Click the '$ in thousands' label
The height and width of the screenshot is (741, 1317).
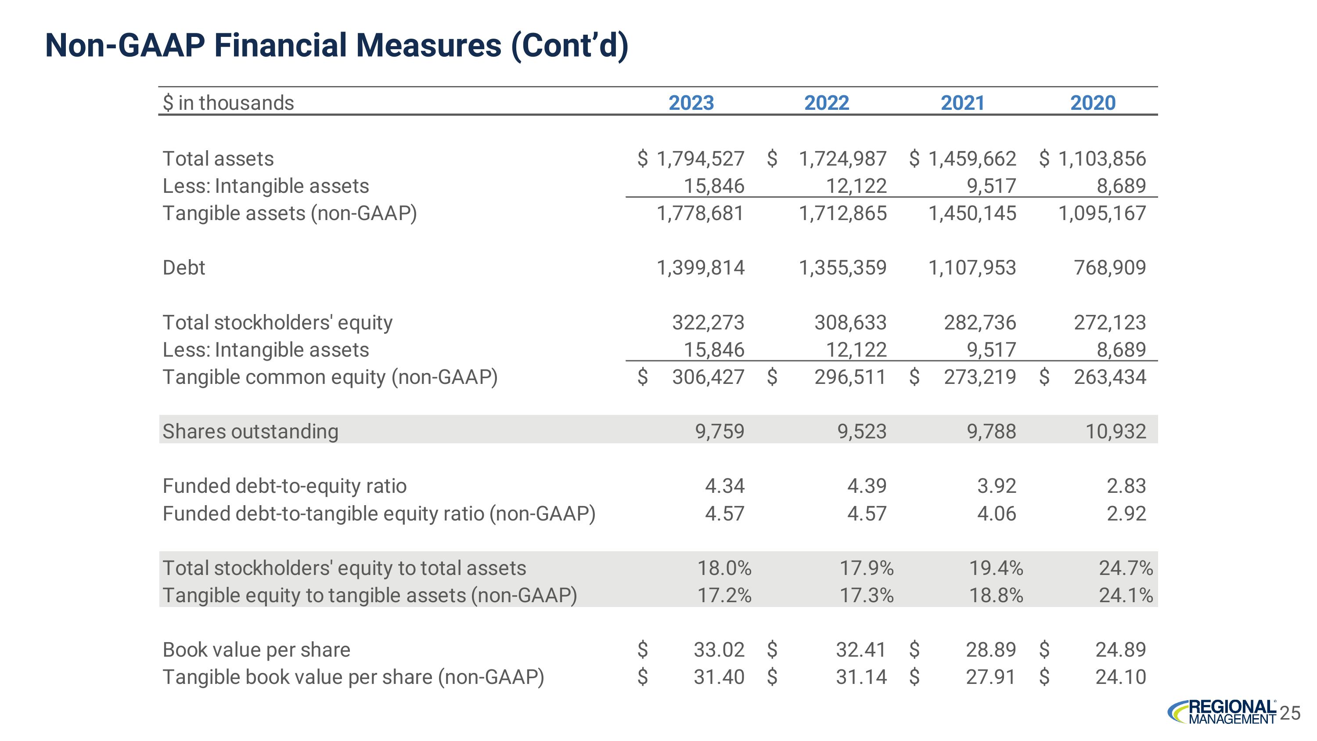click(x=228, y=103)
